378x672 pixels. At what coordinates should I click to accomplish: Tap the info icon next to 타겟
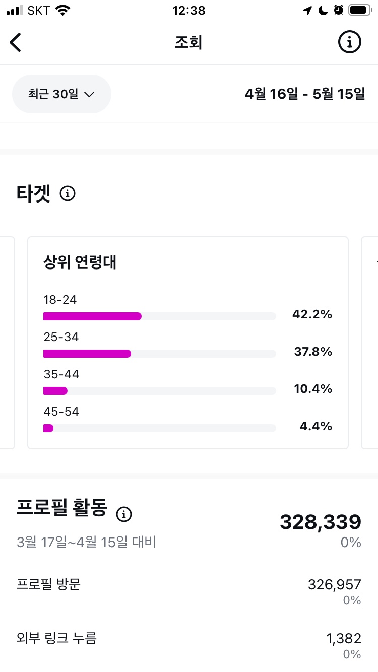click(x=68, y=193)
